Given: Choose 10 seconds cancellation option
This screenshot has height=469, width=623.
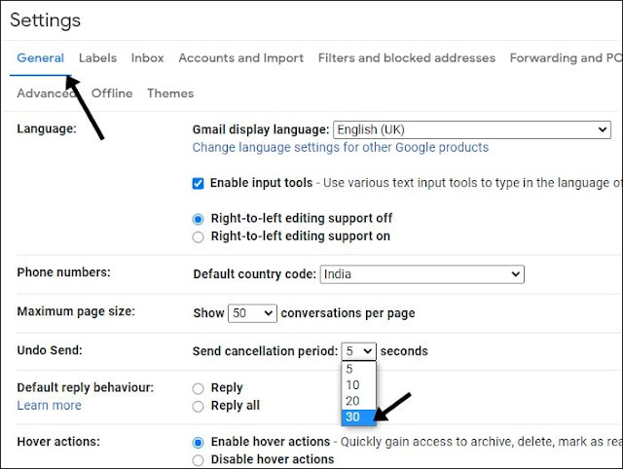Looking at the screenshot, I should [358, 384].
